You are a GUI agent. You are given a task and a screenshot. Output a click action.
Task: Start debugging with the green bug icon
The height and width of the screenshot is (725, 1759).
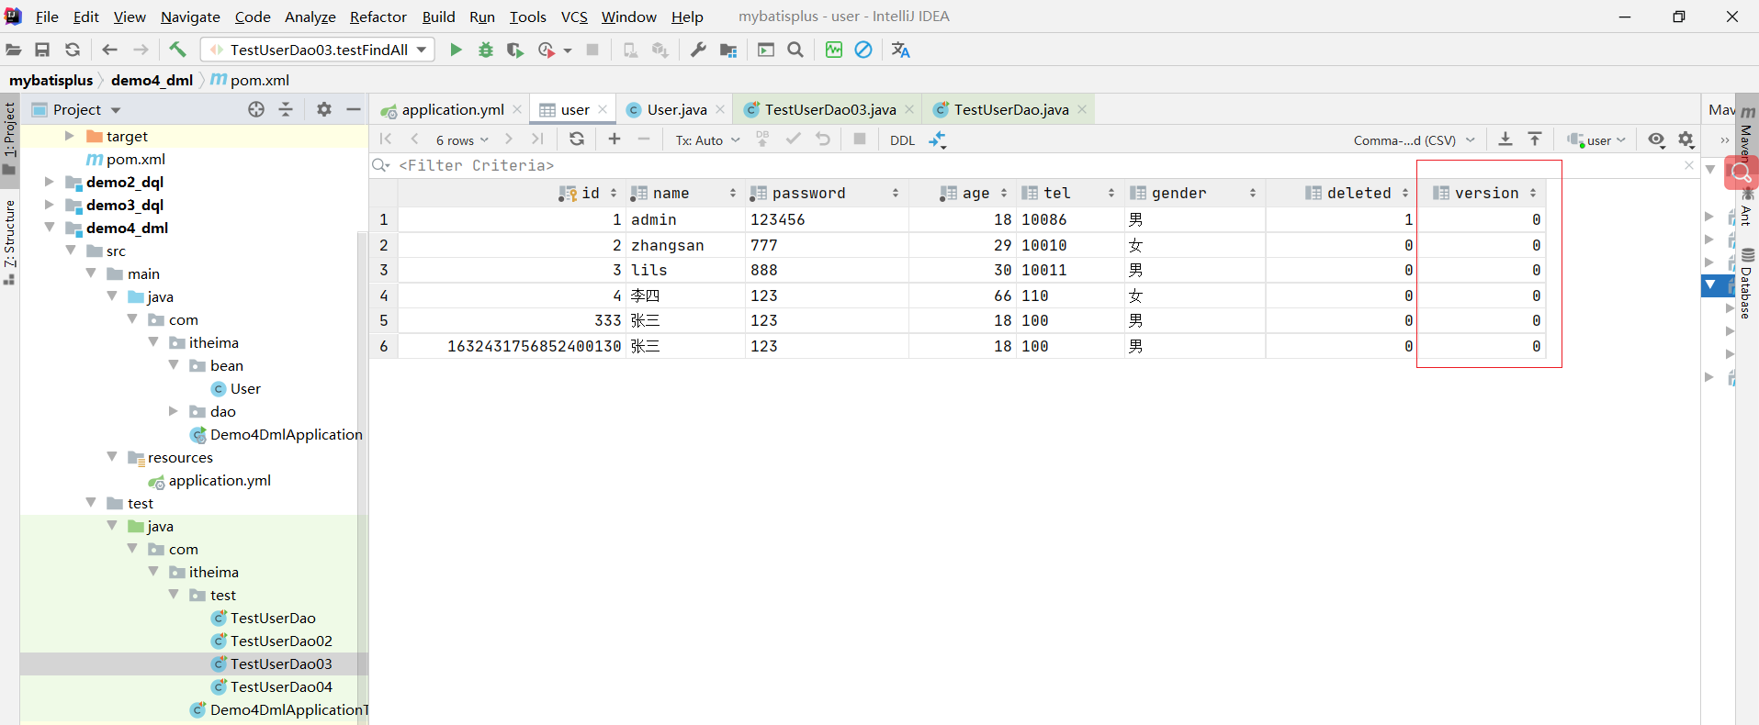click(x=486, y=50)
